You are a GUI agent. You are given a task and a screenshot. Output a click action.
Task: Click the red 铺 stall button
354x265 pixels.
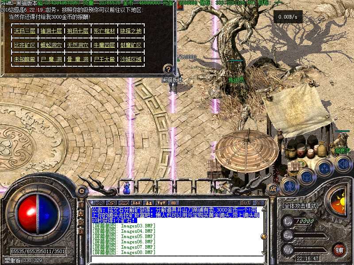click(339, 250)
